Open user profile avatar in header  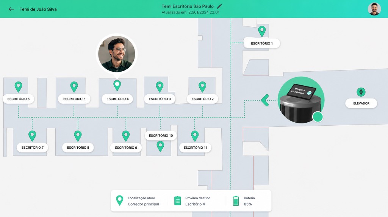coord(374,9)
